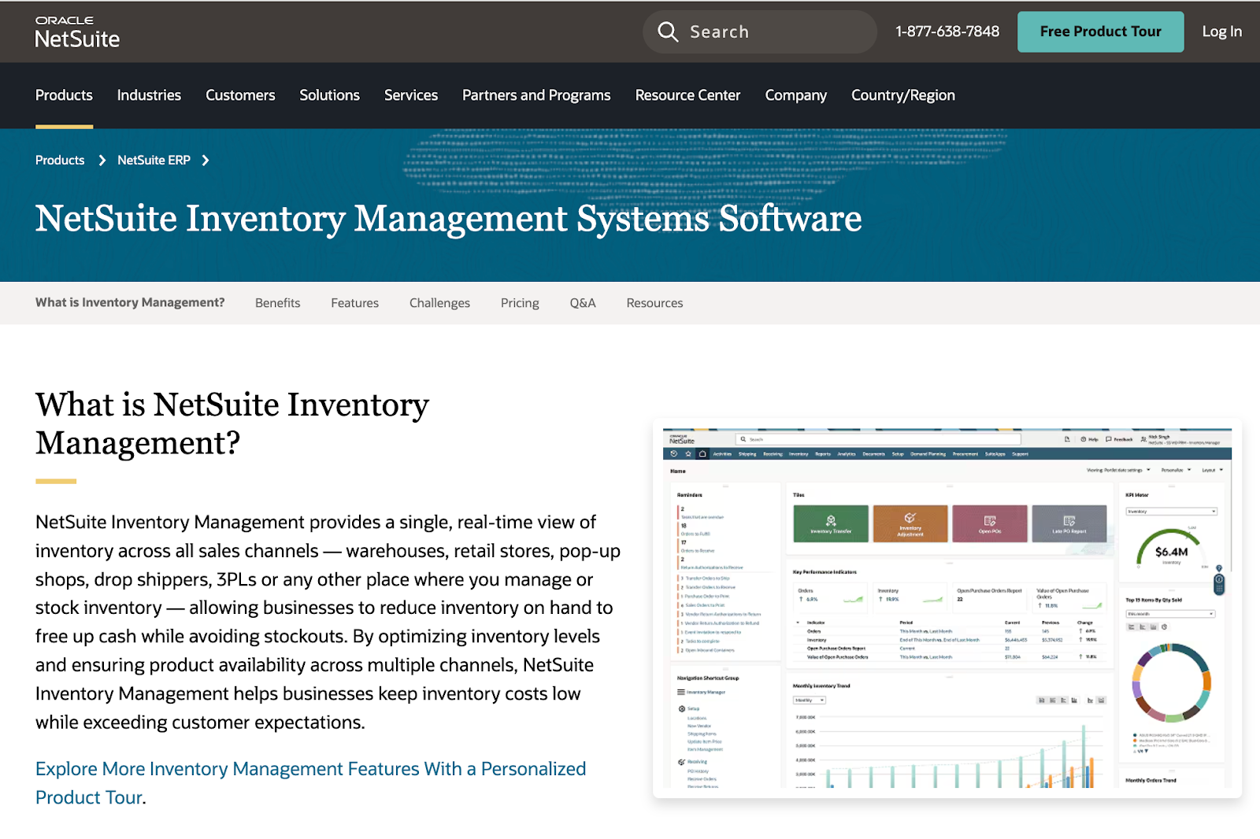Open 'This month' dropdown in dashboard image

1170,614
